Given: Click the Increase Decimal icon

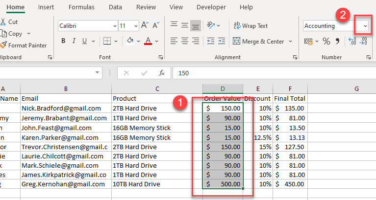Looking at the screenshot, I should click(x=352, y=42).
